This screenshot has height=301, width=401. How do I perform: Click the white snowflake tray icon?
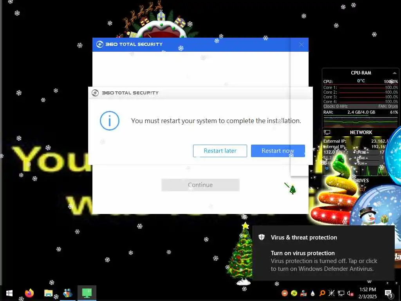331,293
